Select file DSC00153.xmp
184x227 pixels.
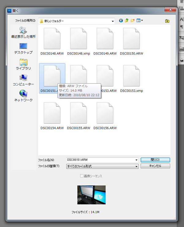132,79
